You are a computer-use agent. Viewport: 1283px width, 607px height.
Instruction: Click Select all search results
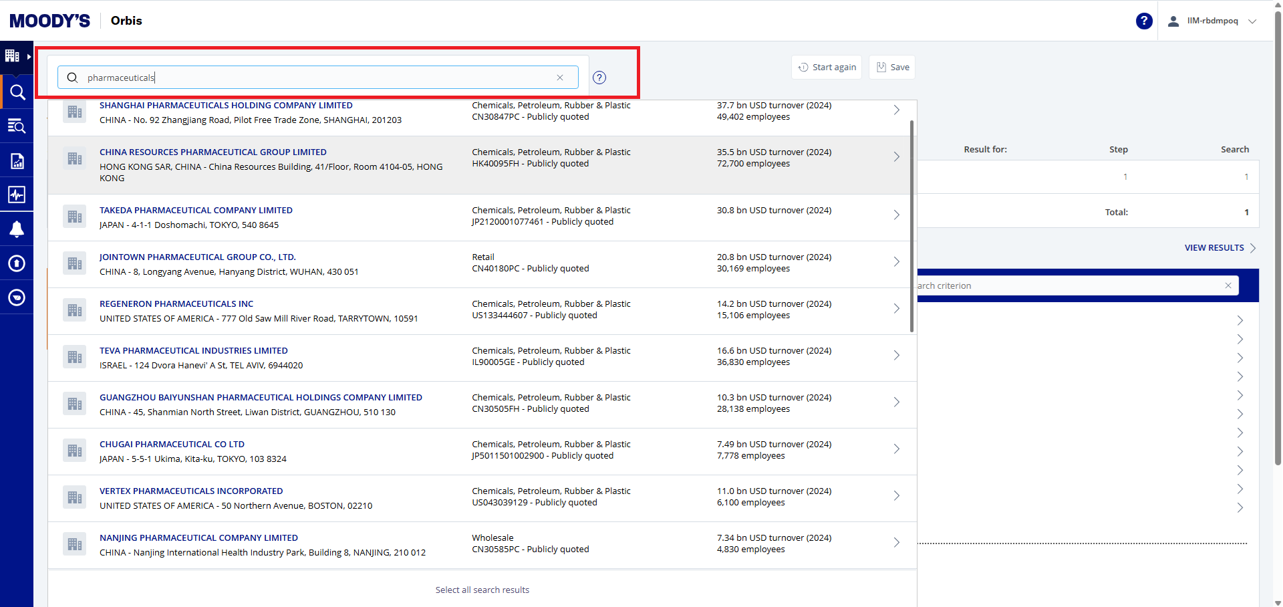pos(482,590)
